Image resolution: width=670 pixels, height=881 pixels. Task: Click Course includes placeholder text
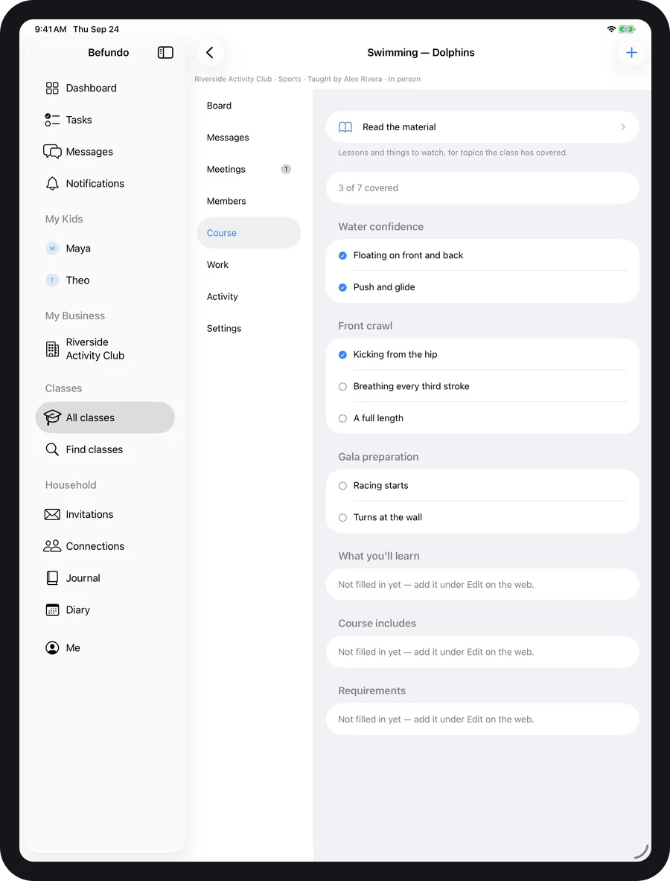click(436, 652)
